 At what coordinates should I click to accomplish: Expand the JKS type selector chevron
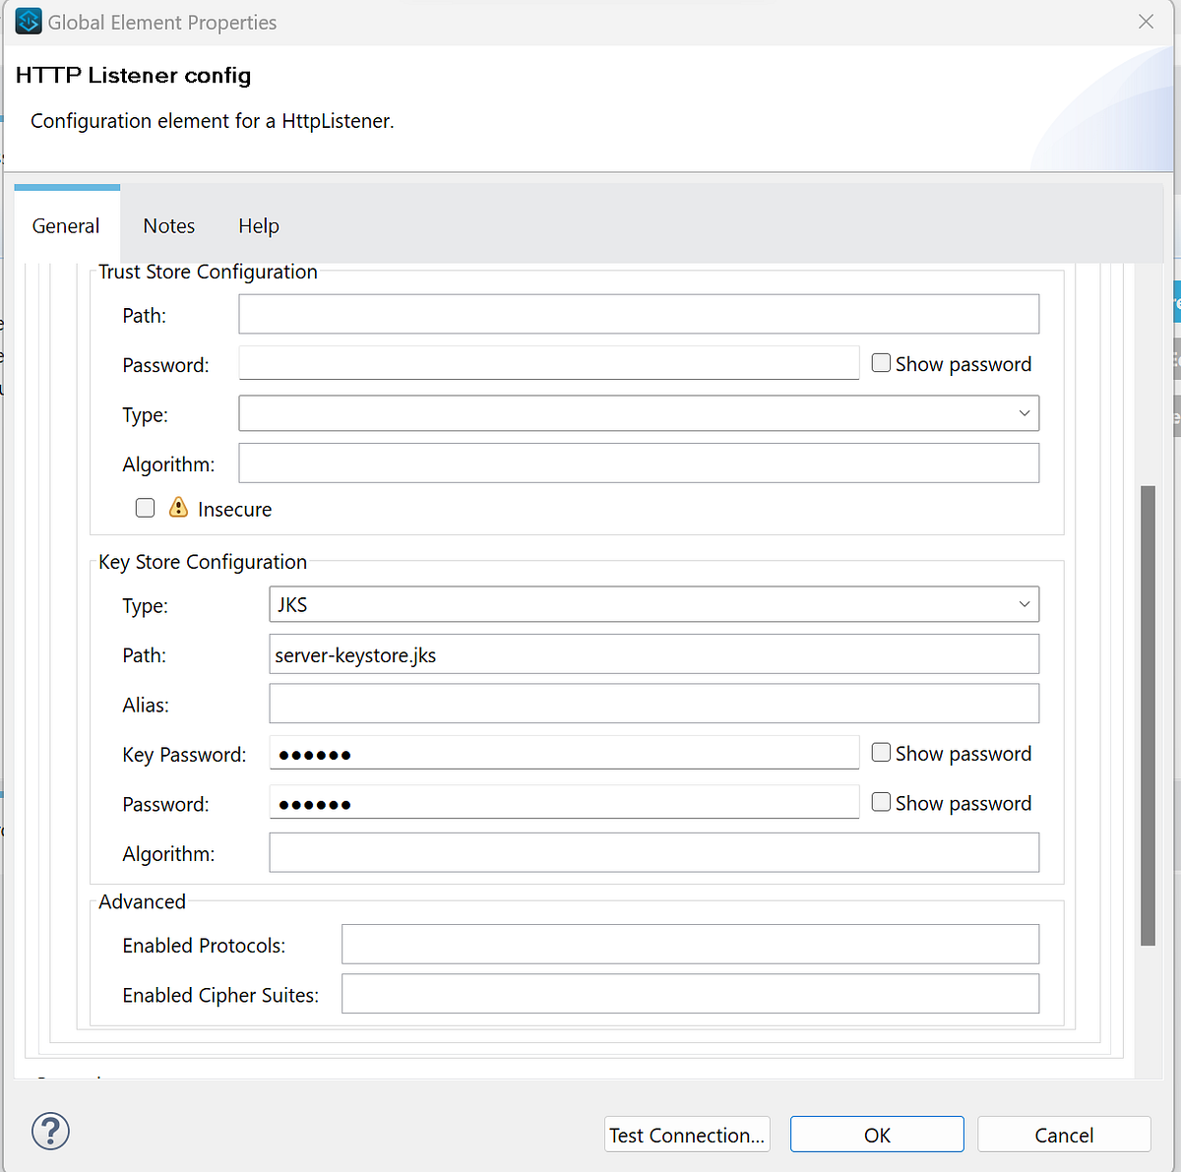click(x=1025, y=603)
